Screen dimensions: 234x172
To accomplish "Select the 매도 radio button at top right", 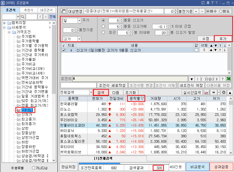I will click(221, 11).
